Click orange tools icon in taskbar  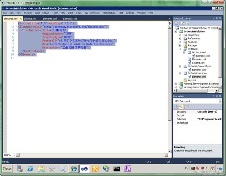click(95, 169)
